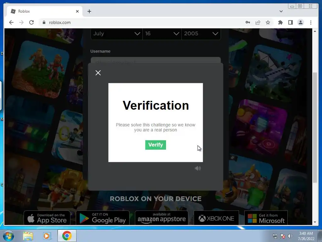Click the game thumbnail with two blocky characters
Viewport: 322px width, 242px height.
[x=40, y=69]
